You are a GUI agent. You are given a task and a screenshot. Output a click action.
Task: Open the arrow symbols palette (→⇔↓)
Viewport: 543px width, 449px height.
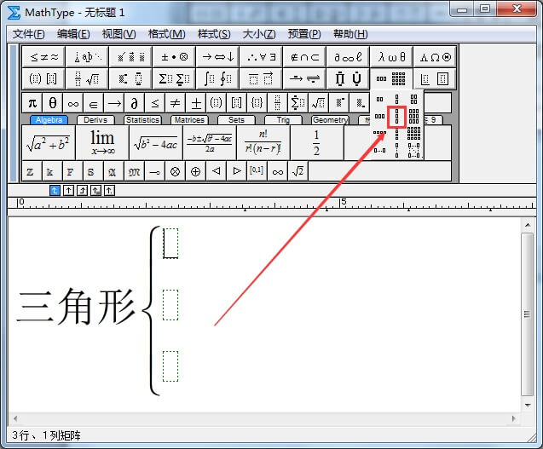(218, 57)
